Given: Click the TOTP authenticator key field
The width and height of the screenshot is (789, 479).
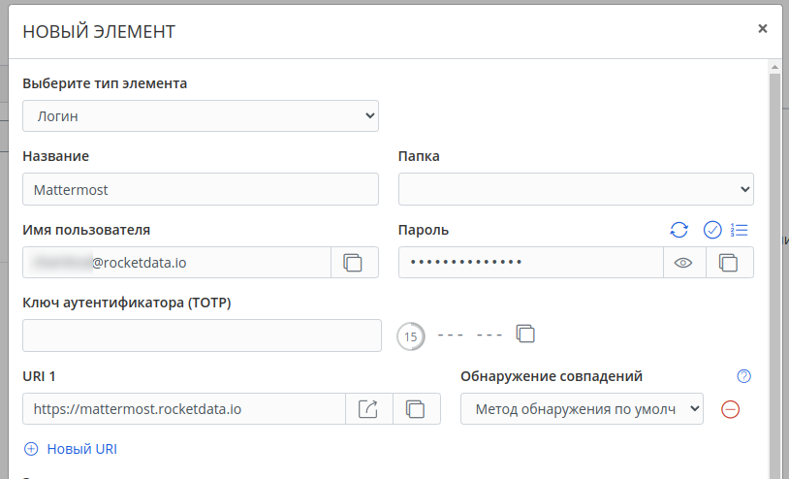Looking at the screenshot, I should click(x=202, y=335).
